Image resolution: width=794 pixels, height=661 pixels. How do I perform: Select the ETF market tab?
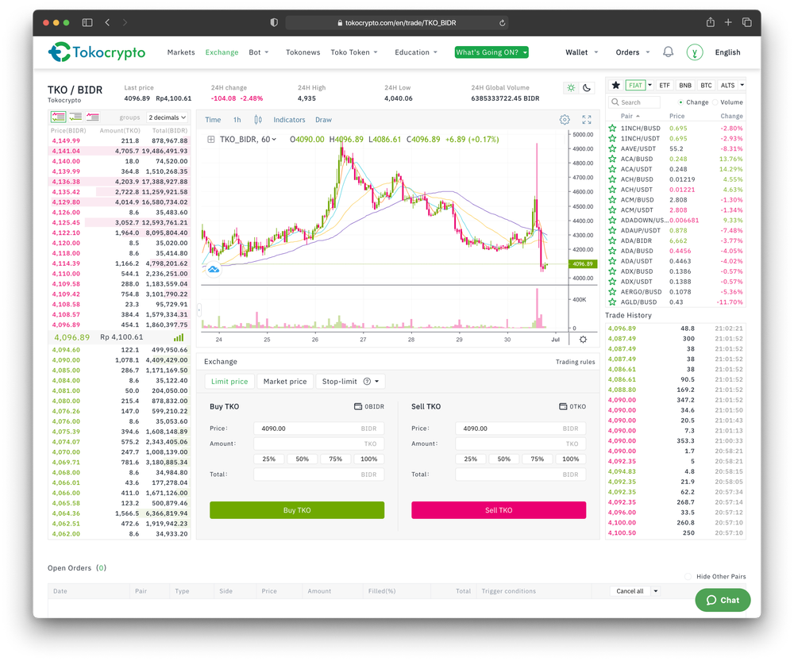[665, 85]
